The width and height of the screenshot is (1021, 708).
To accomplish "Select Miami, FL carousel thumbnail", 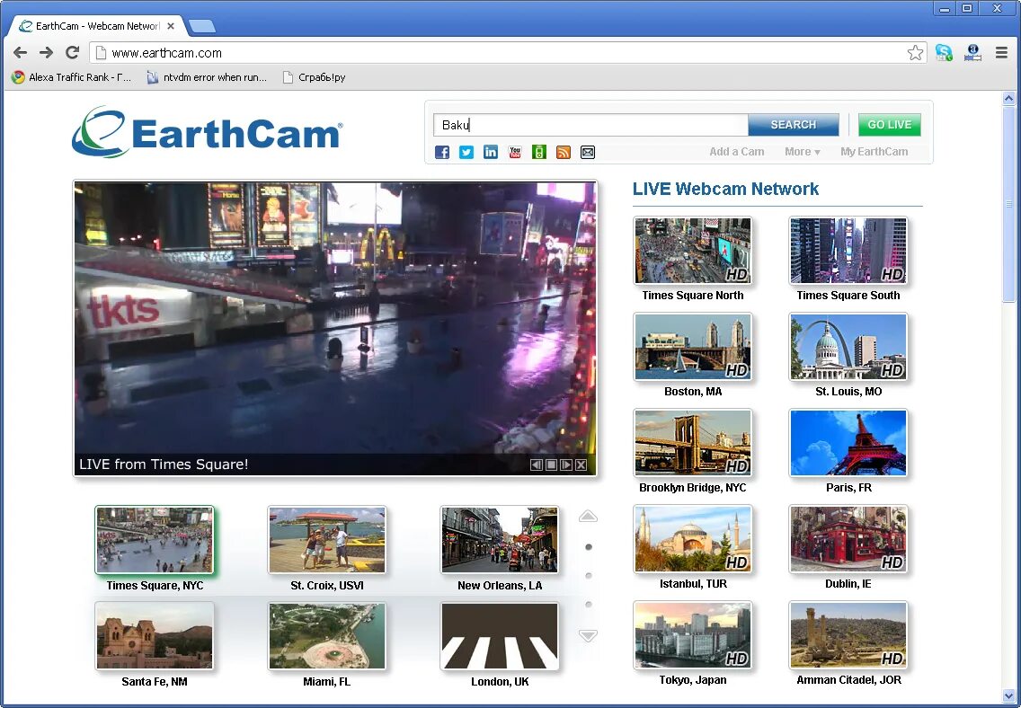I will [x=327, y=636].
